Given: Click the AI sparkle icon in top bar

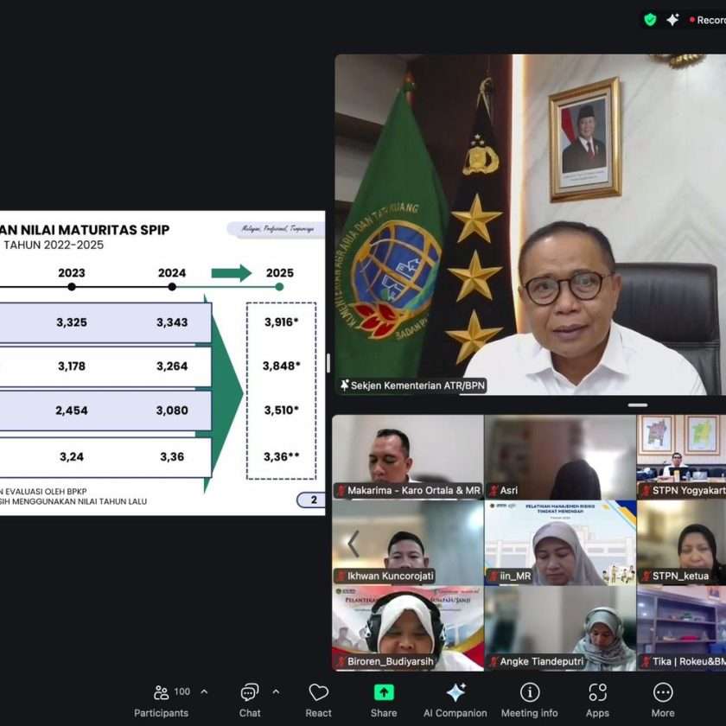Looking at the screenshot, I should [672, 19].
